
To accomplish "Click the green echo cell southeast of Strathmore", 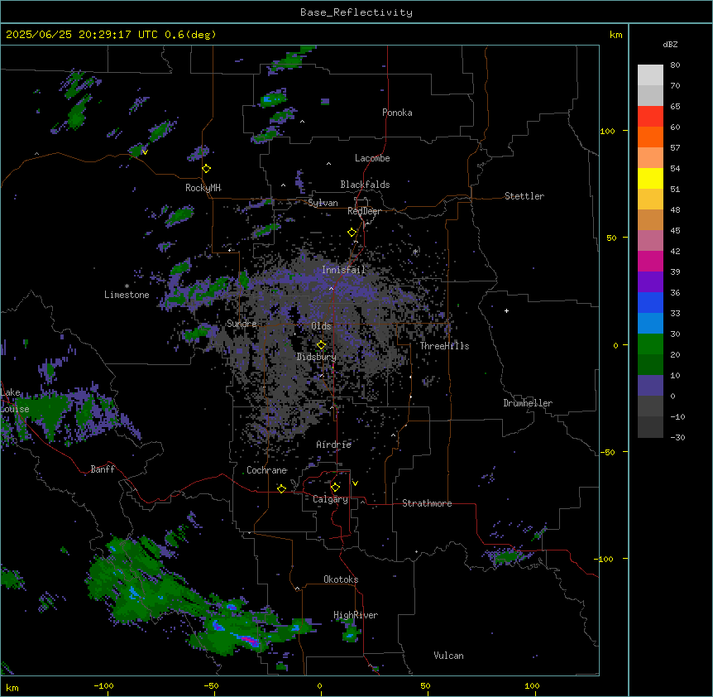I will click(506, 556).
